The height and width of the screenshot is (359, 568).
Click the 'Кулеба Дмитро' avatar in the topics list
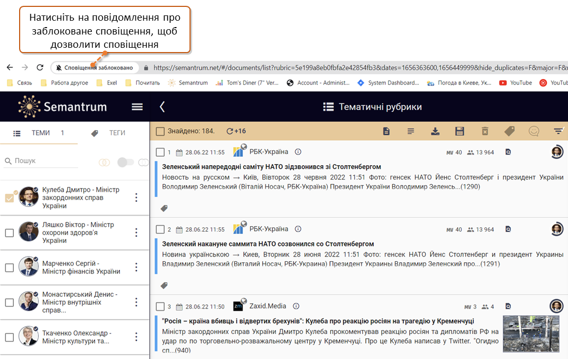point(28,196)
